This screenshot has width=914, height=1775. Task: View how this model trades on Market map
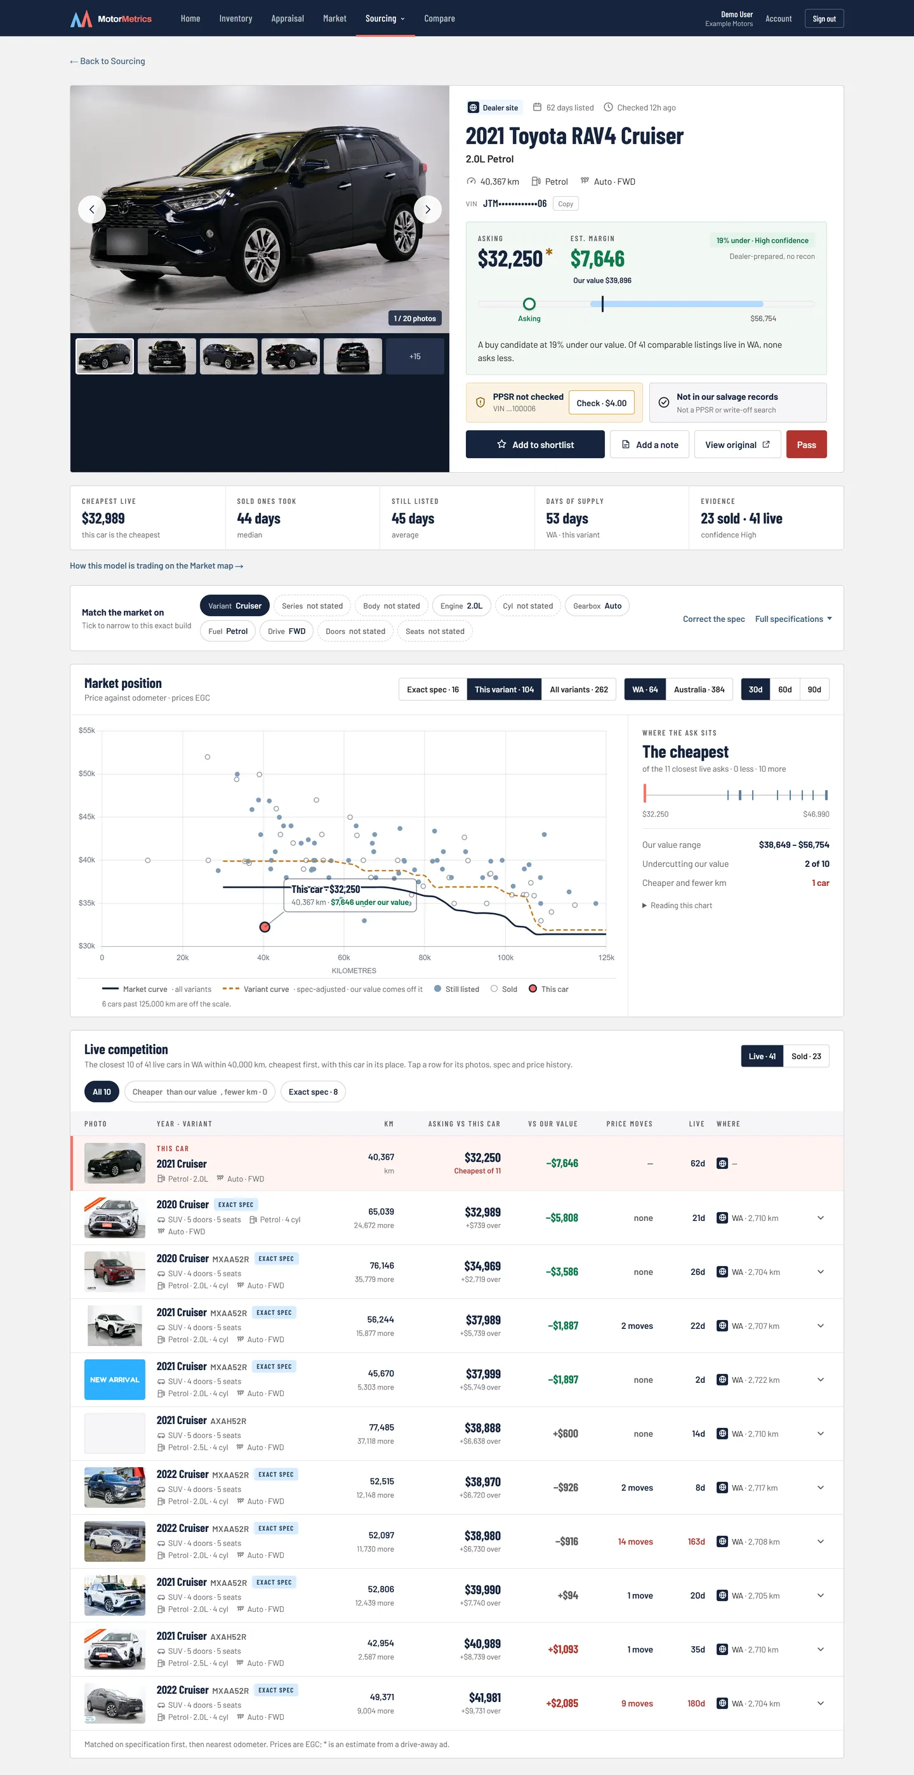coord(157,565)
